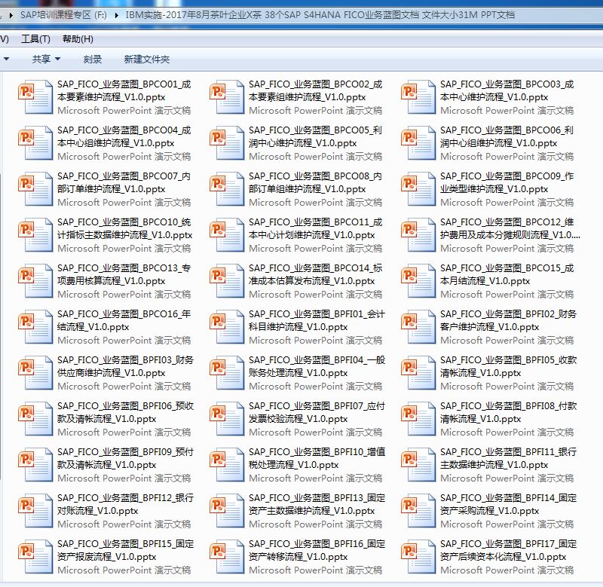Click the BPCO13 专项费用核算流程 icon

coord(35,280)
